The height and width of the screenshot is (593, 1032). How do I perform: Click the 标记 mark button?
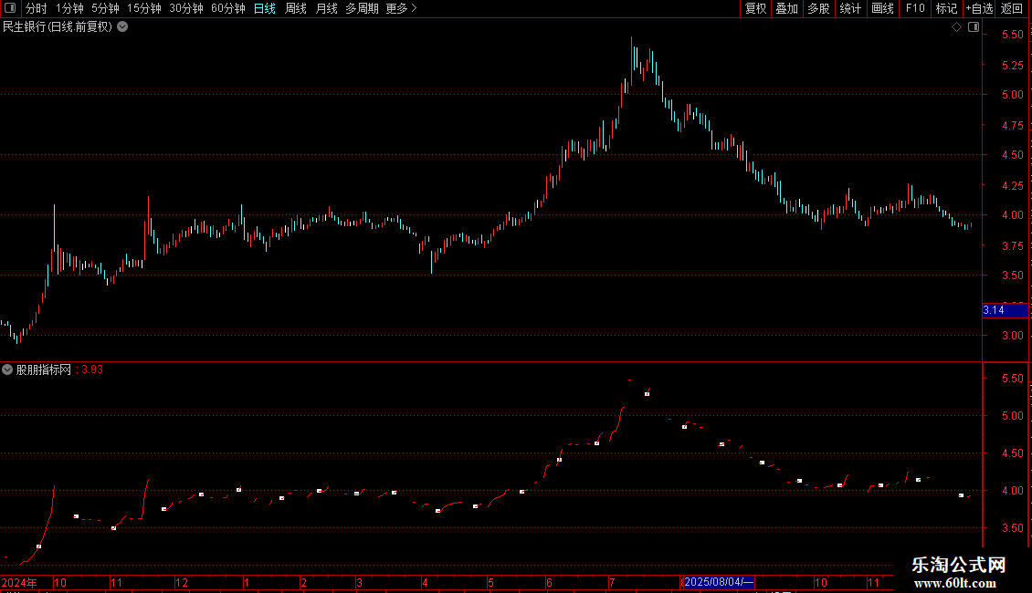pos(946,8)
